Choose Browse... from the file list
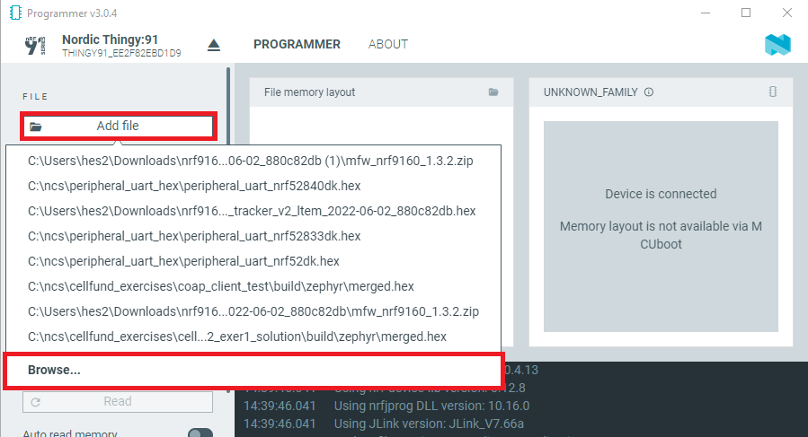The width and height of the screenshot is (808, 437). 253,370
